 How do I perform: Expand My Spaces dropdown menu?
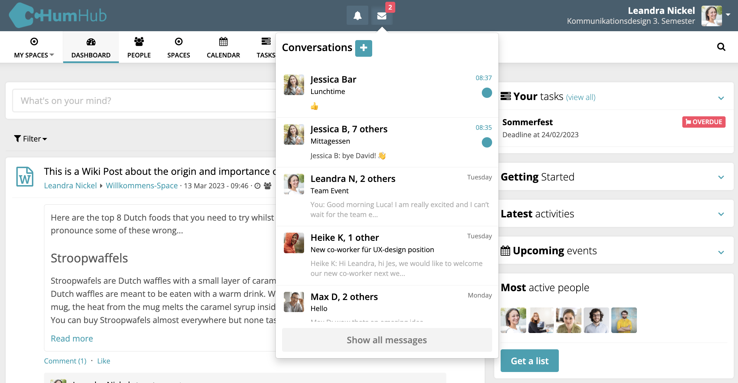[x=34, y=55]
